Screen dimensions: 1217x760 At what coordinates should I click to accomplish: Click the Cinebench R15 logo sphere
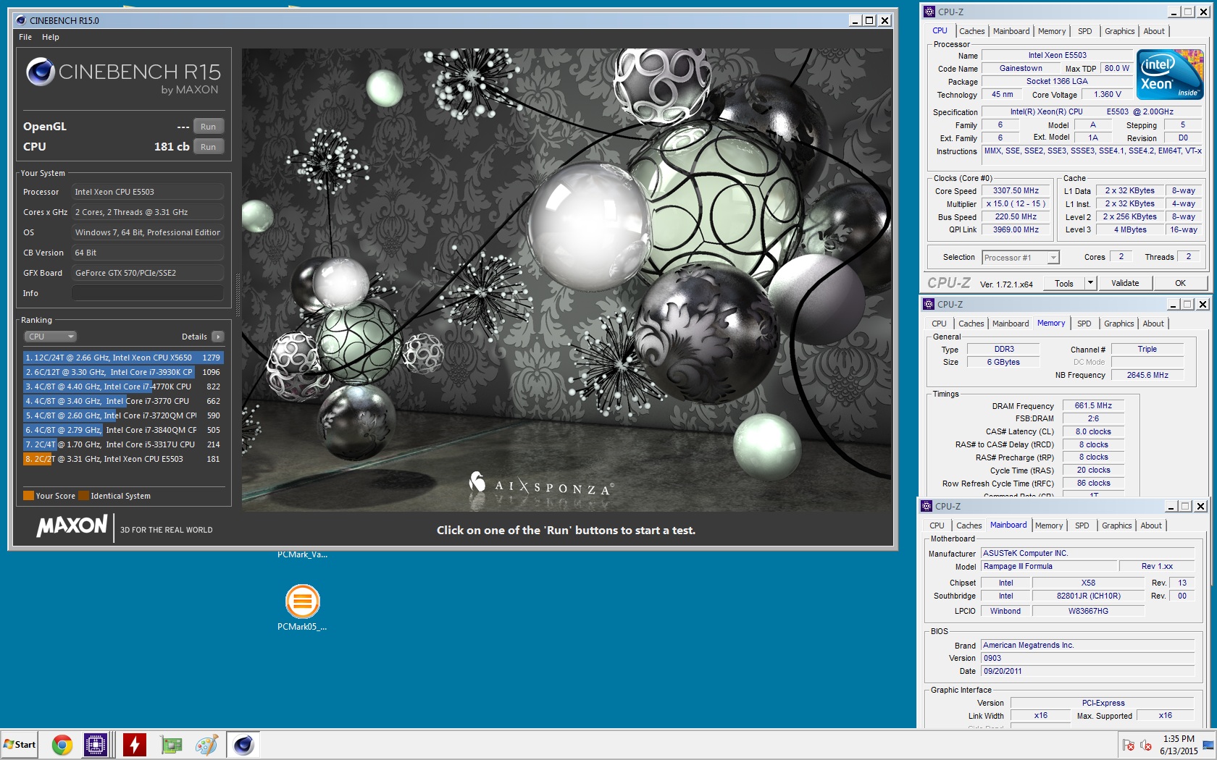coord(41,72)
